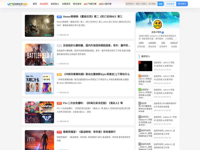The height and width of the screenshot is (150, 200).
Task: Click the blue verified badge beside 逍遥乡情网
Action: pyautogui.click(x=163, y=32)
